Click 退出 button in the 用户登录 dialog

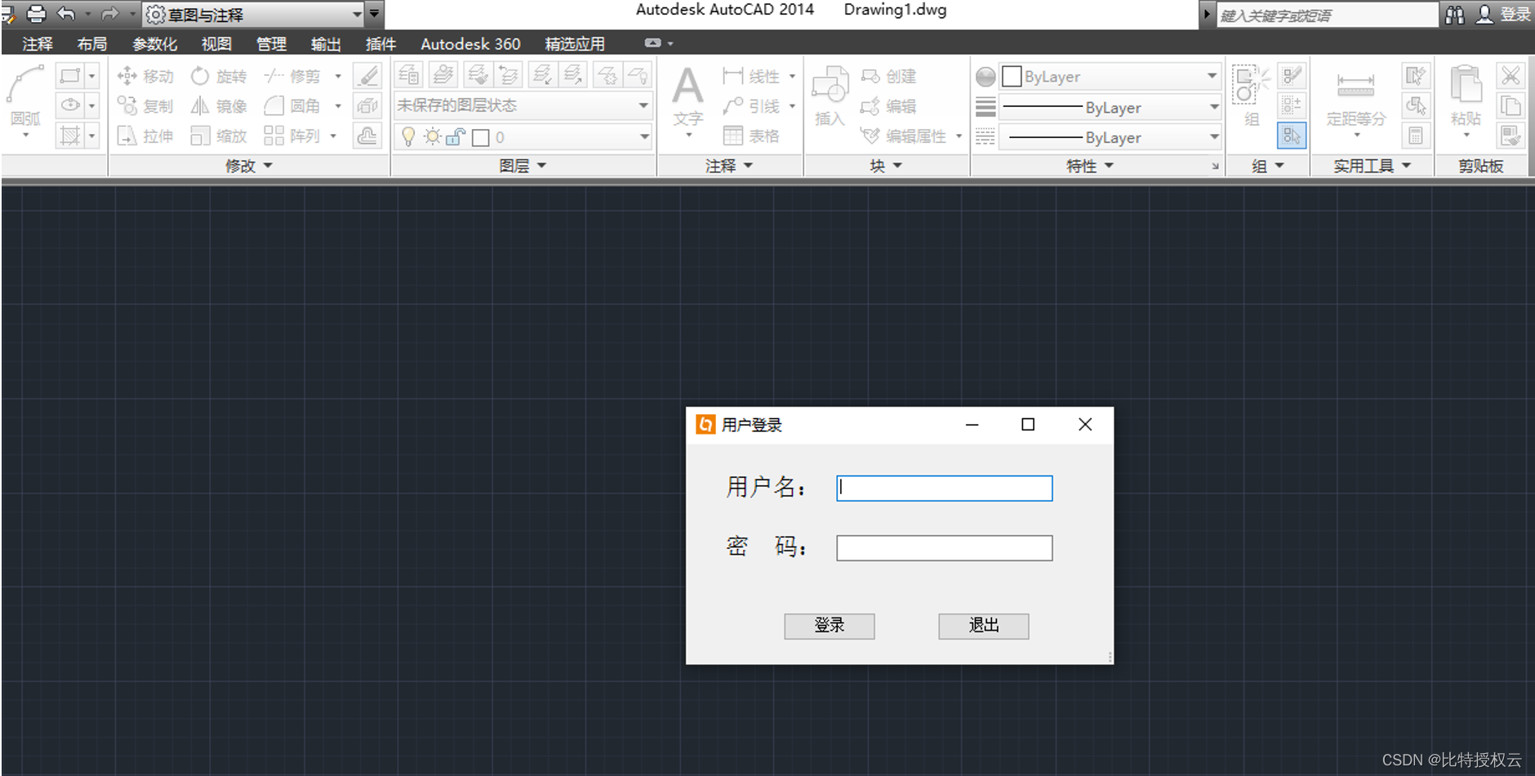pos(984,626)
